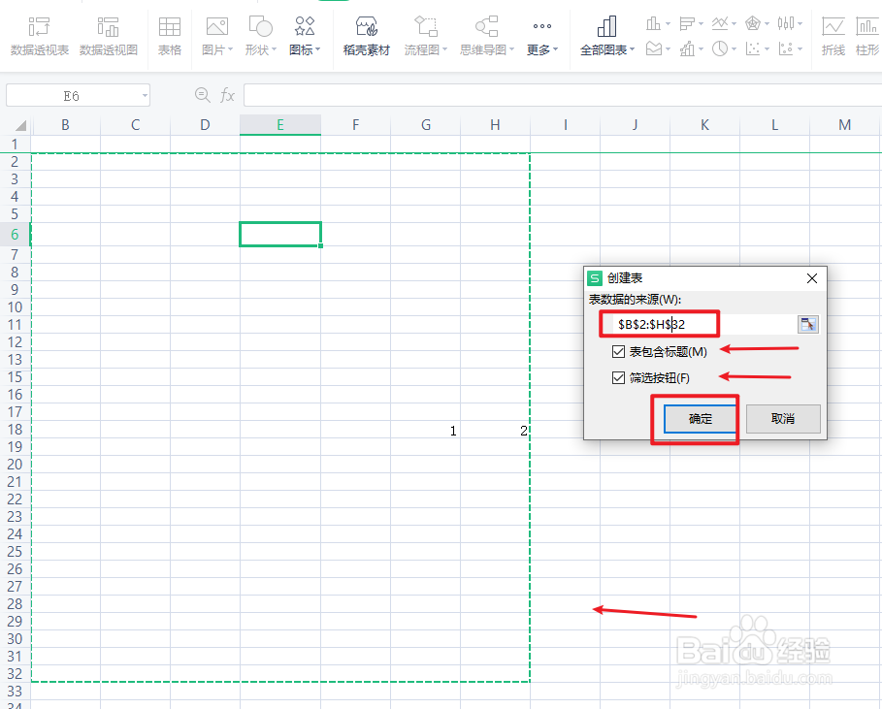Expand the 全部图表 dropdown arrow

pyautogui.click(x=633, y=50)
